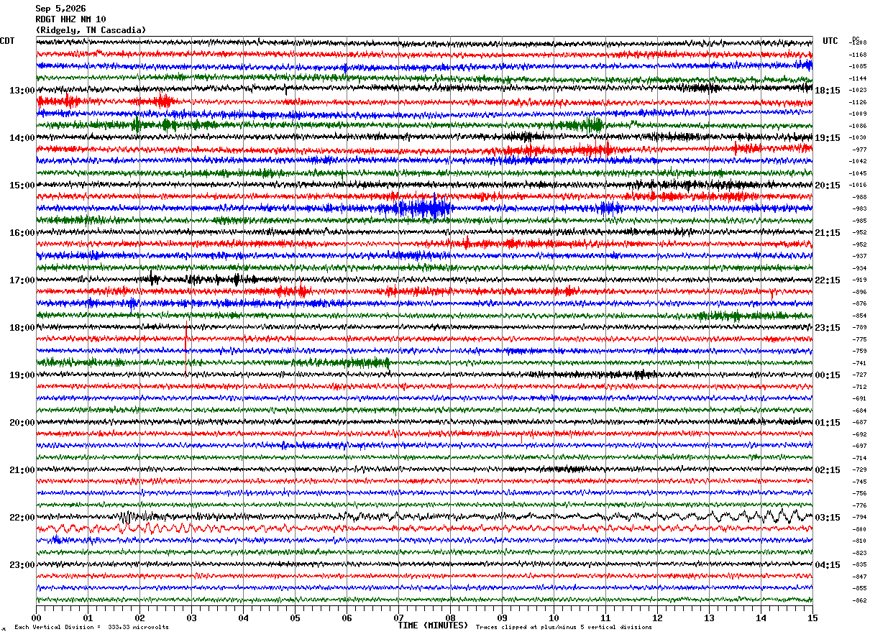Select the 04:15 UTC time label
Screen dimensions: 870x637
point(827,565)
